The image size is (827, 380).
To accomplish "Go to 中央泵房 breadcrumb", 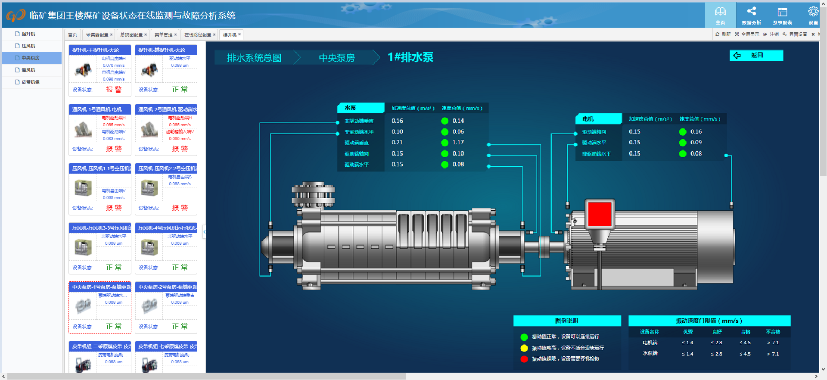I will 337,58.
